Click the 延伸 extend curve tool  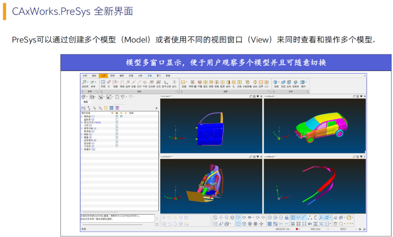[x=128, y=83]
